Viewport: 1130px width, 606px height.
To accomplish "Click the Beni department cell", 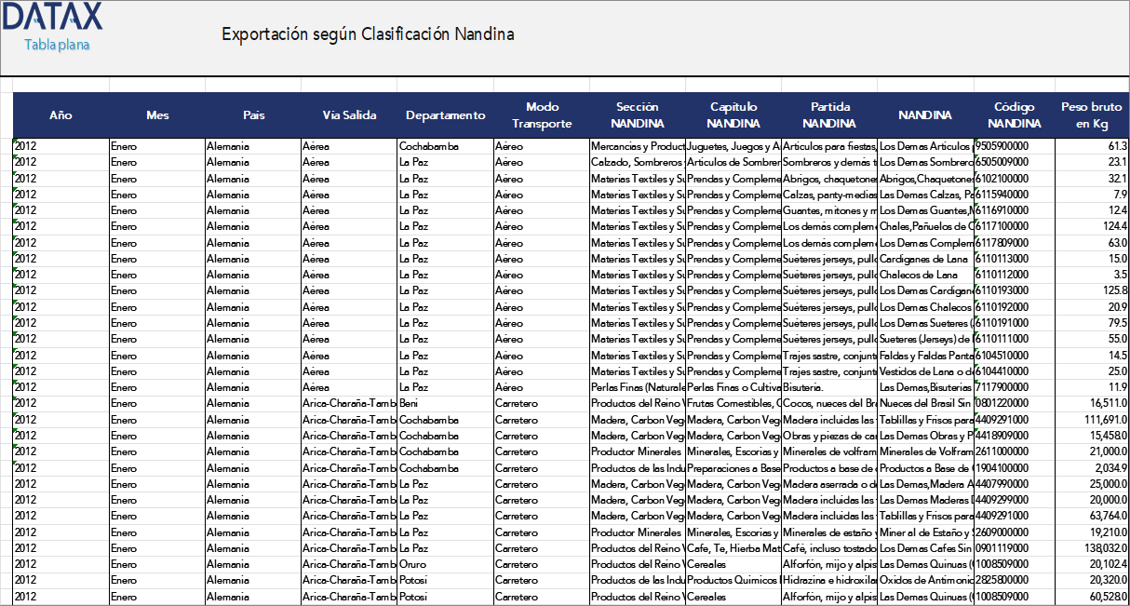I will click(x=445, y=404).
